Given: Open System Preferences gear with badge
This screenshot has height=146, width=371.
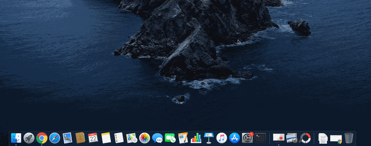Looking at the screenshot, I should tap(247, 138).
